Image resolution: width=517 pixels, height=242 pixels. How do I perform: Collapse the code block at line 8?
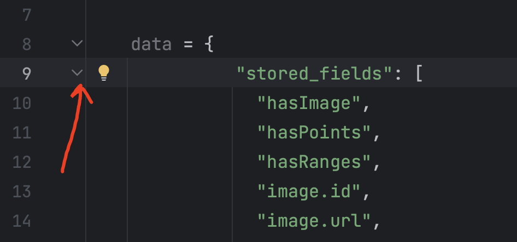coord(77,43)
